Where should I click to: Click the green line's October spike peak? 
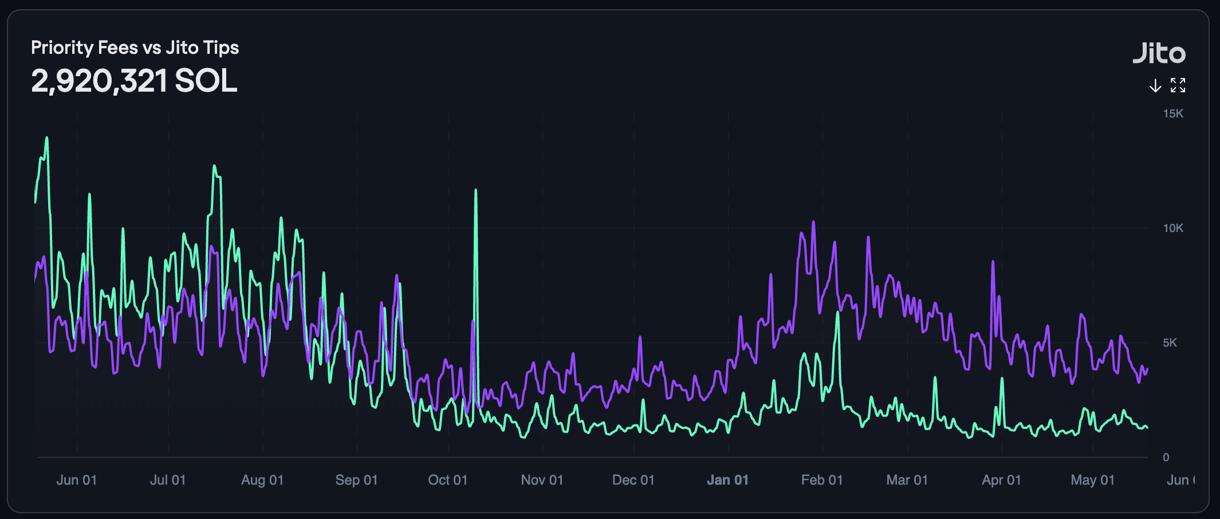pos(475,190)
